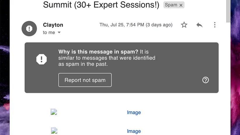
Task: Click the sender name Clayton
Action: click(53, 25)
